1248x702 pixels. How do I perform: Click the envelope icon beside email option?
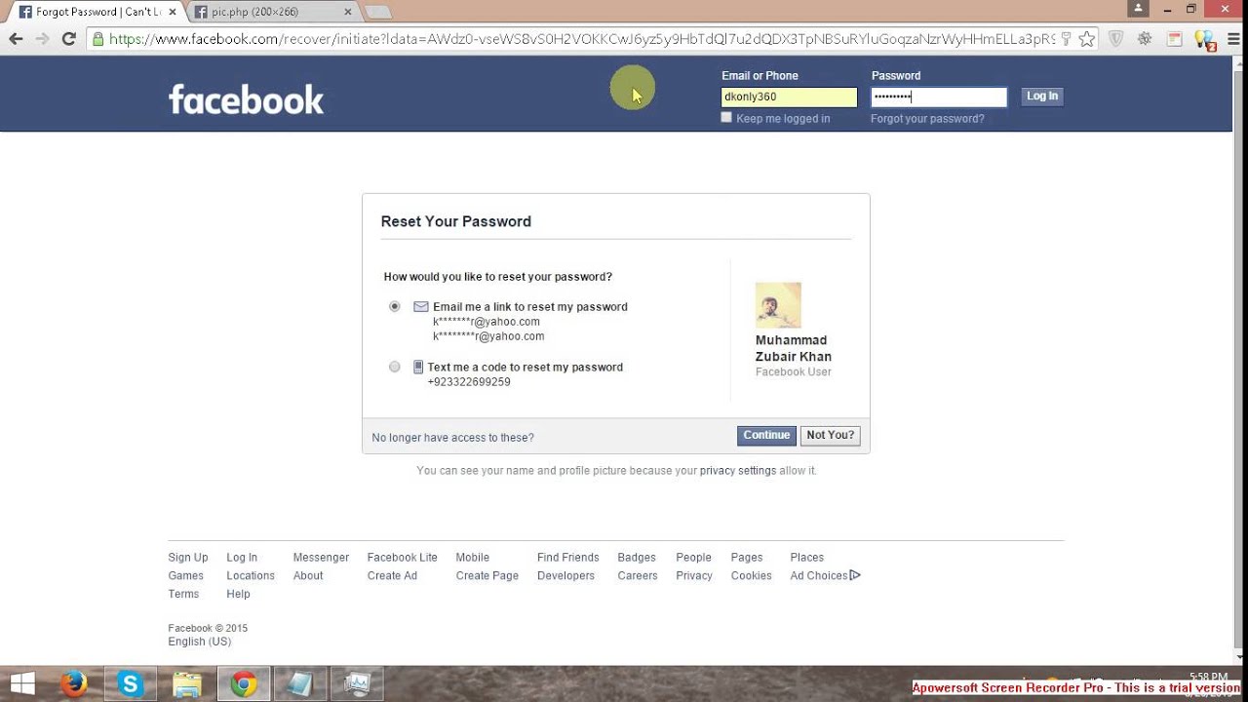coord(421,306)
